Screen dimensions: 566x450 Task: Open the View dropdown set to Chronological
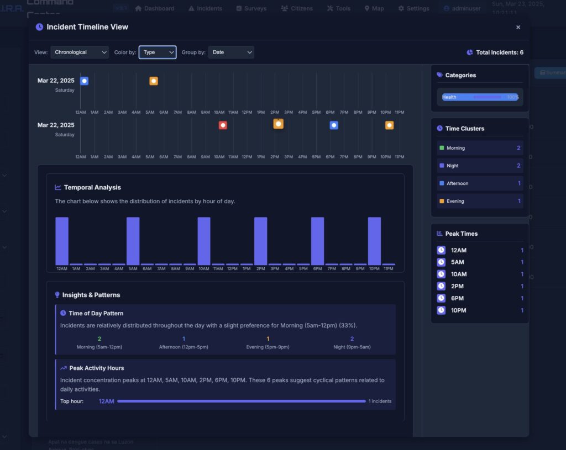pyautogui.click(x=80, y=52)
